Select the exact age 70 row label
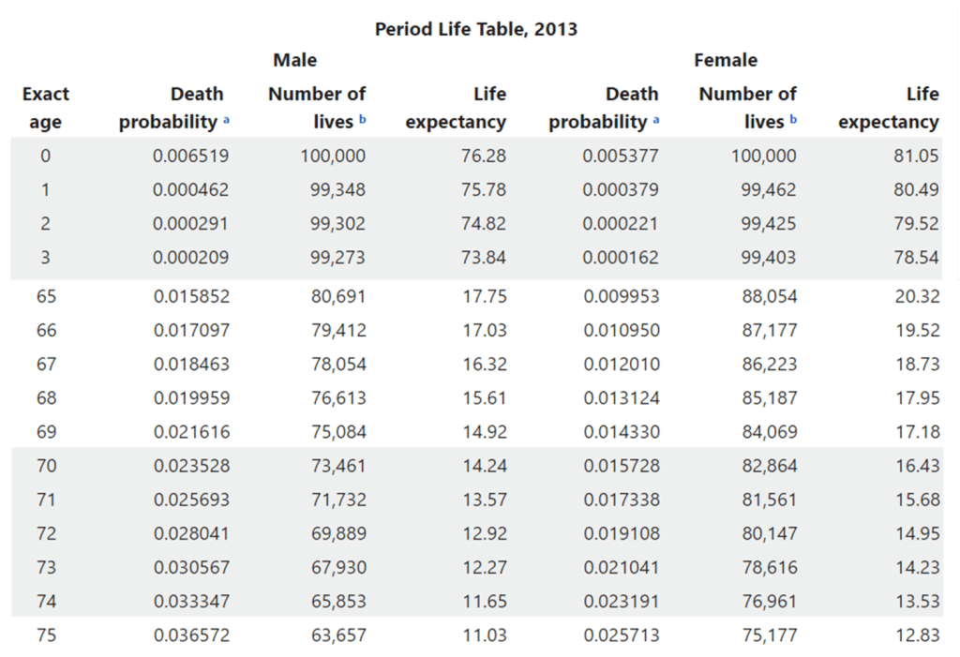The height and width of the screenshot is (657, 960). pyautogui.click(x=46, y=466)
